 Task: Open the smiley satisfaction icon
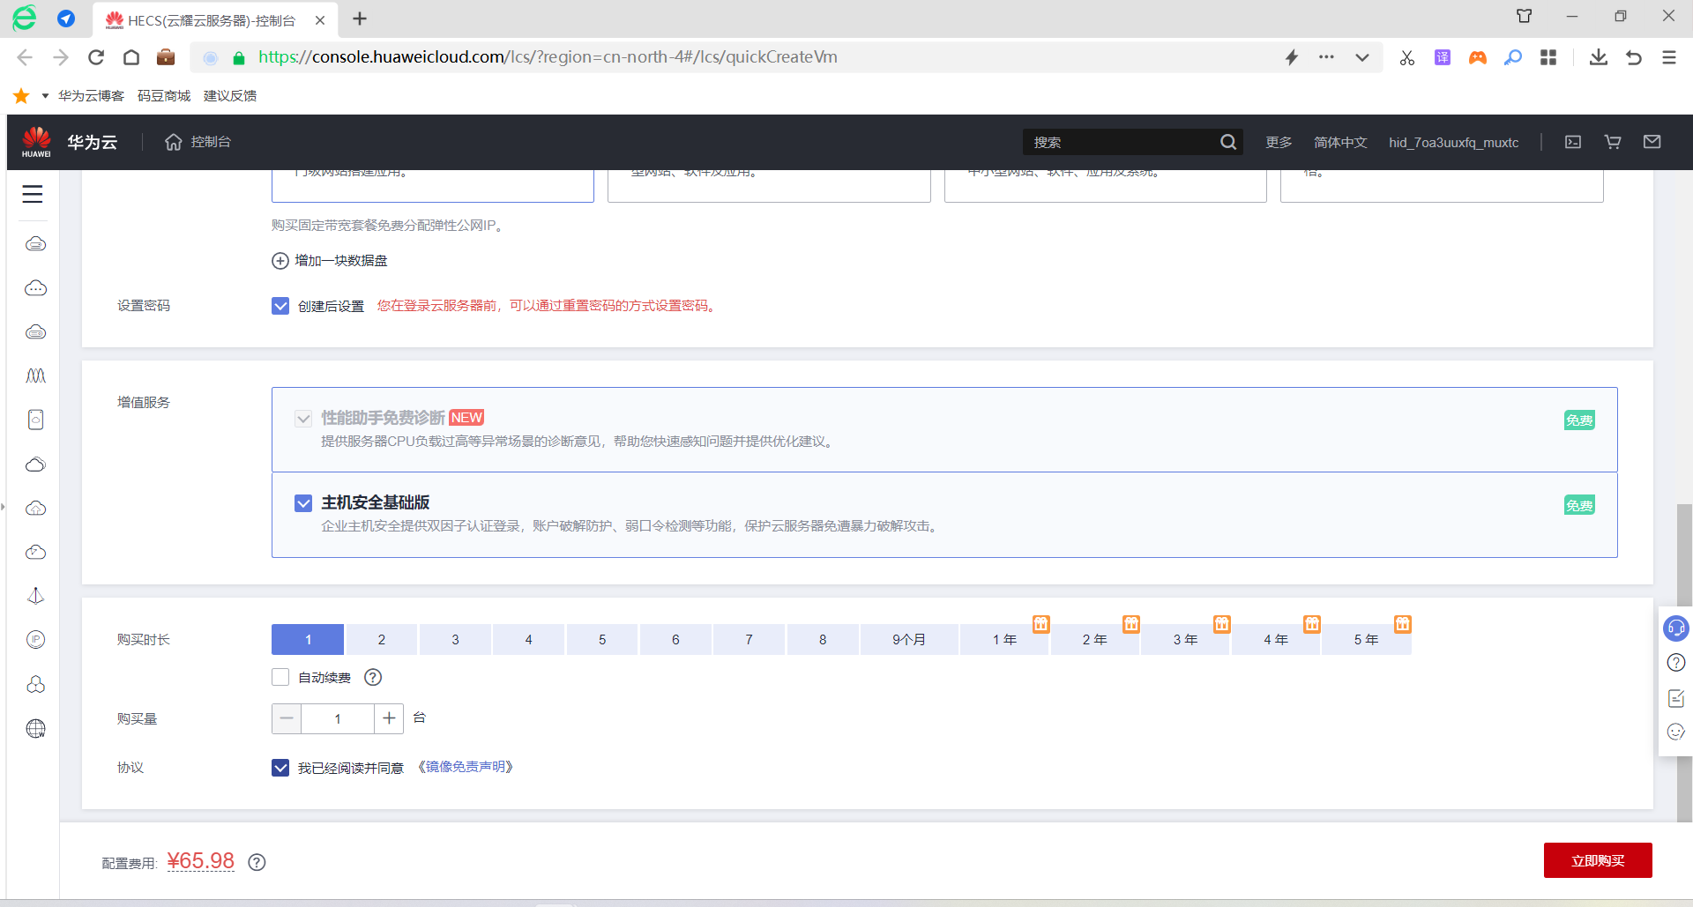1676,732
